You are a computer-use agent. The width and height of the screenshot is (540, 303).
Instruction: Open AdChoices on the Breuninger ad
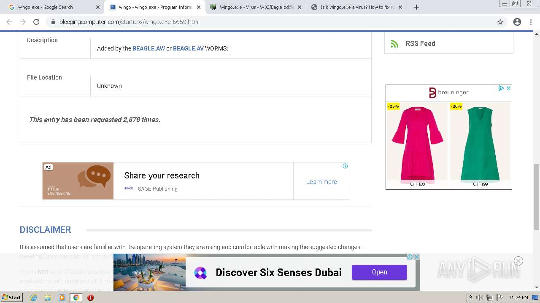[501, 88]
